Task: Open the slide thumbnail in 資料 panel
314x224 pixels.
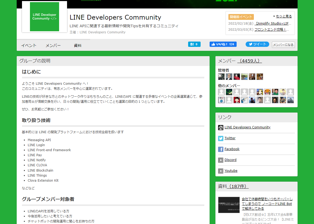Action: 229,205
